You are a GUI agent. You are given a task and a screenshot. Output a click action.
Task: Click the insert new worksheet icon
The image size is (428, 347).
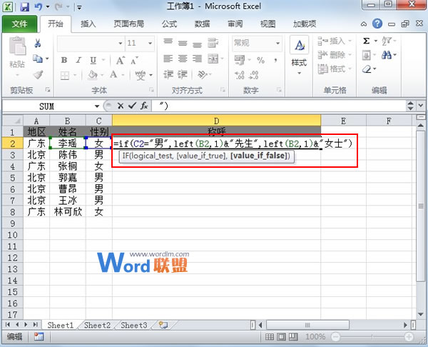point(163,325)
